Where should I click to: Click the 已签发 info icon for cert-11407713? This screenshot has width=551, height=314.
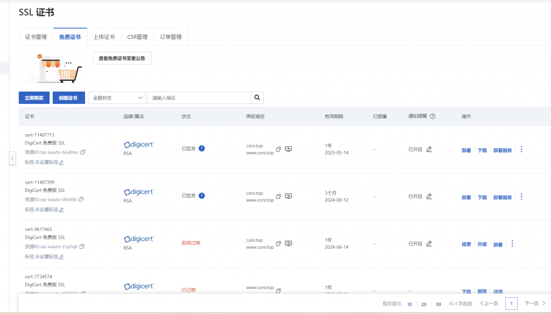202,149
